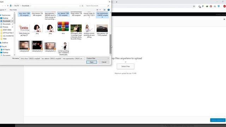Select This PC in navigation pane
Image resolution: width=226 pixels, height=127 pixels.
[x=4, y=47]
